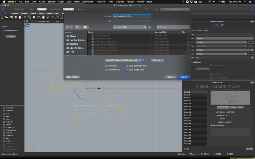Select the Zoom window tool
Image resolution: width=255 pixels, height=159 pixels.
(57, 17)
